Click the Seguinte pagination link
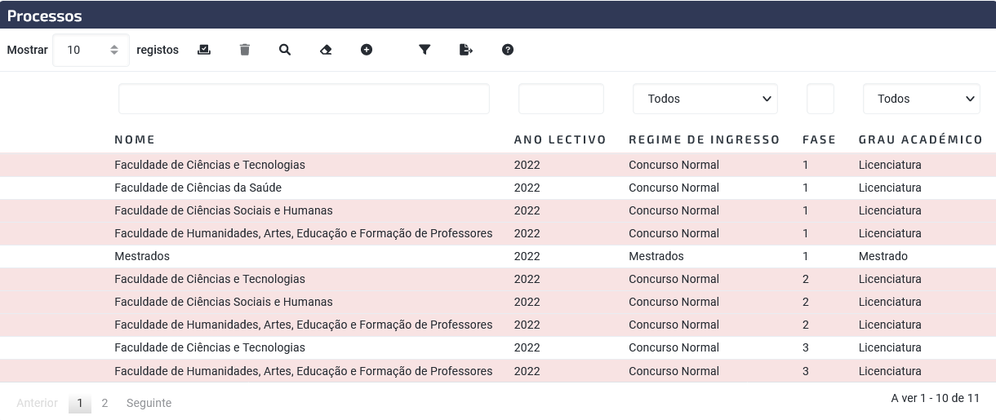 pos(149,403)
